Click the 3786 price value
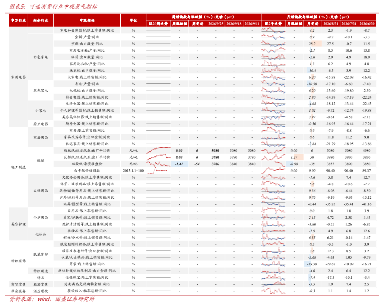Viewport: 384px width, 307px height. point(216,164)
